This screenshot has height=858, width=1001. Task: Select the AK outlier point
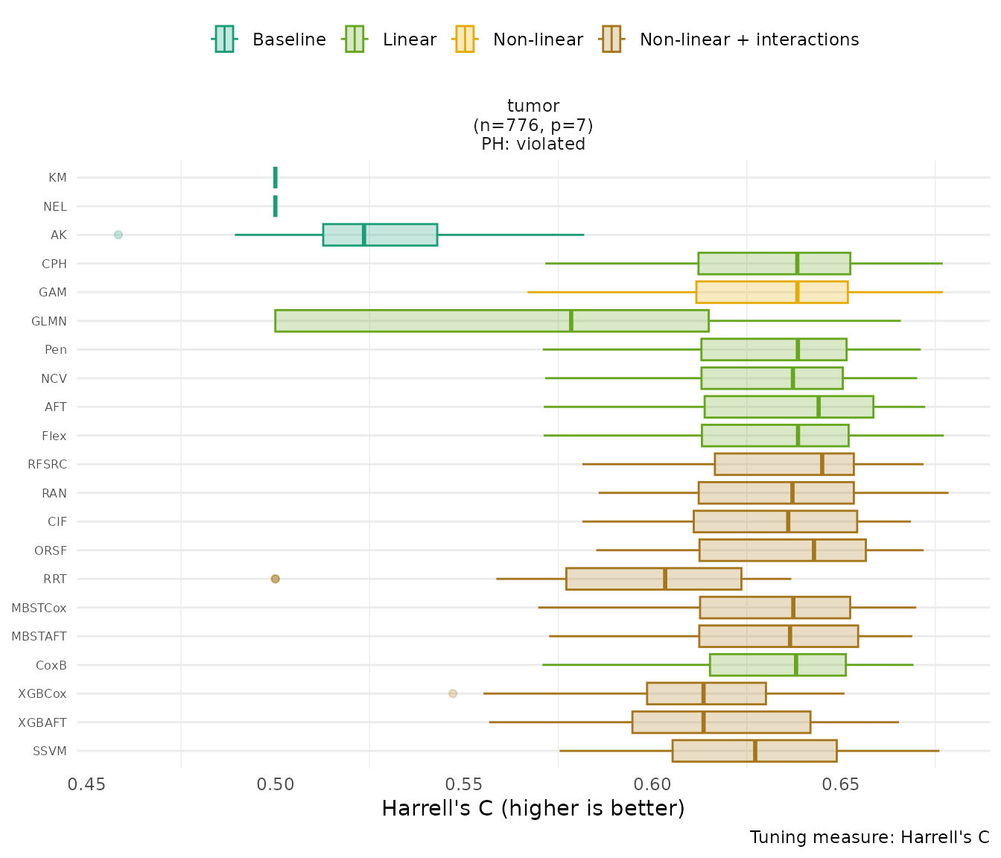[x=118, y=235]
